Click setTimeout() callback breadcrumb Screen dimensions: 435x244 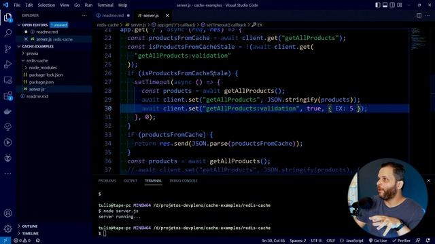click(x=224, y=25)
